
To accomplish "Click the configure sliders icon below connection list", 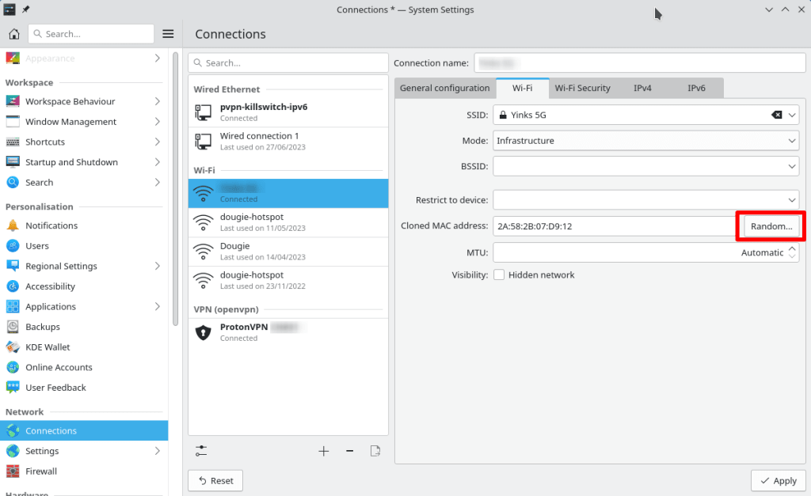I will click(201, 451).
